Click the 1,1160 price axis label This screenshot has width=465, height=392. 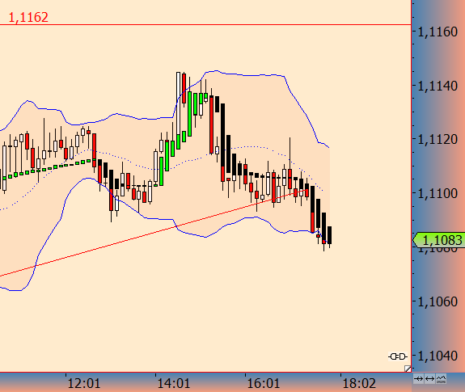point(438,32)
